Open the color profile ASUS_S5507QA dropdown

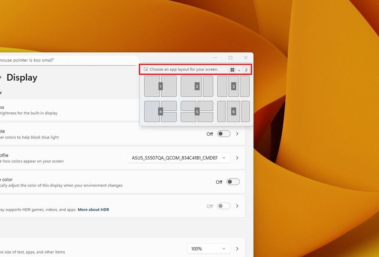point(179,158)
